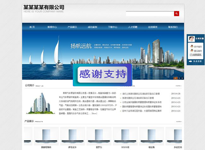
Task: Open the second range hood product thumbnail
Action: (x=46, y=136)
